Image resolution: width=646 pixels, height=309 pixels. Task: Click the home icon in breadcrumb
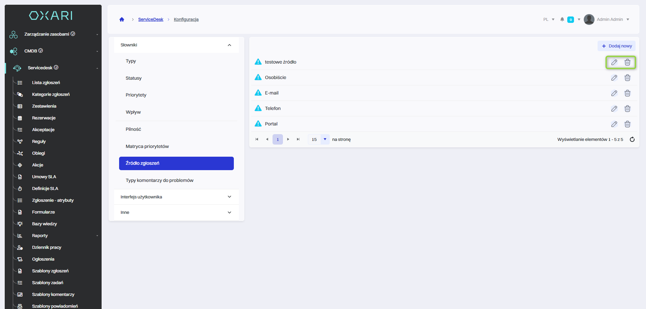coord(122,20)
